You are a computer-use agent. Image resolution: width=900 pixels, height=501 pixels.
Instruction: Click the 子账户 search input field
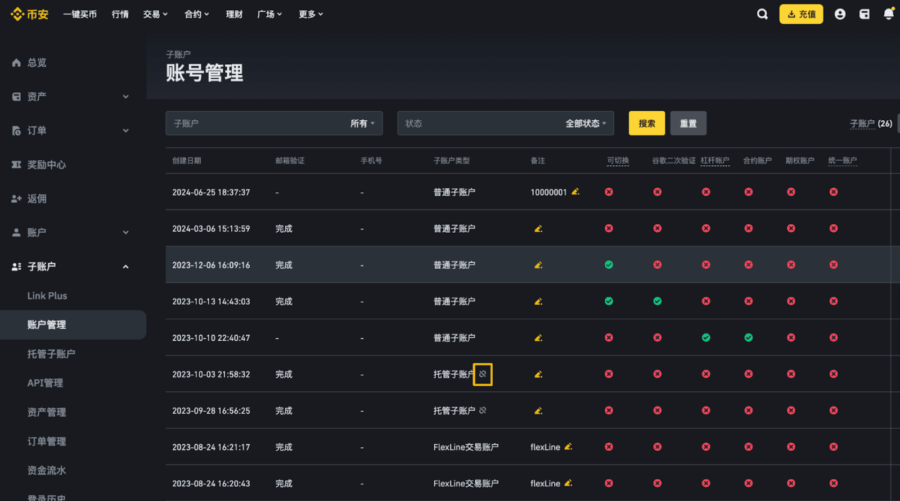point(256,123)
